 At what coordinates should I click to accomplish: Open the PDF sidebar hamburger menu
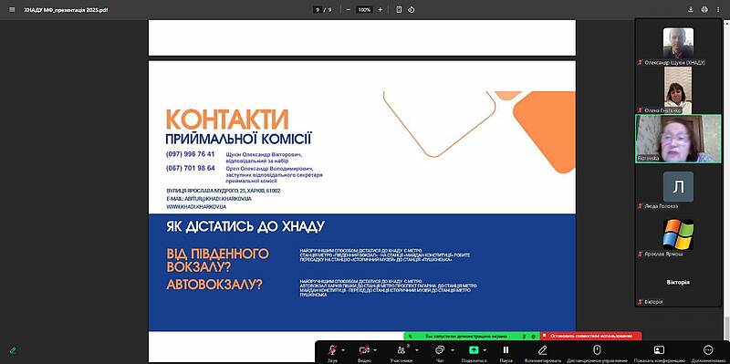coord(12,9)
